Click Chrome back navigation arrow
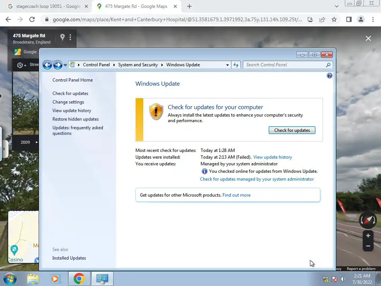Screen dimensions: 381x286 [x=8, y=19]
